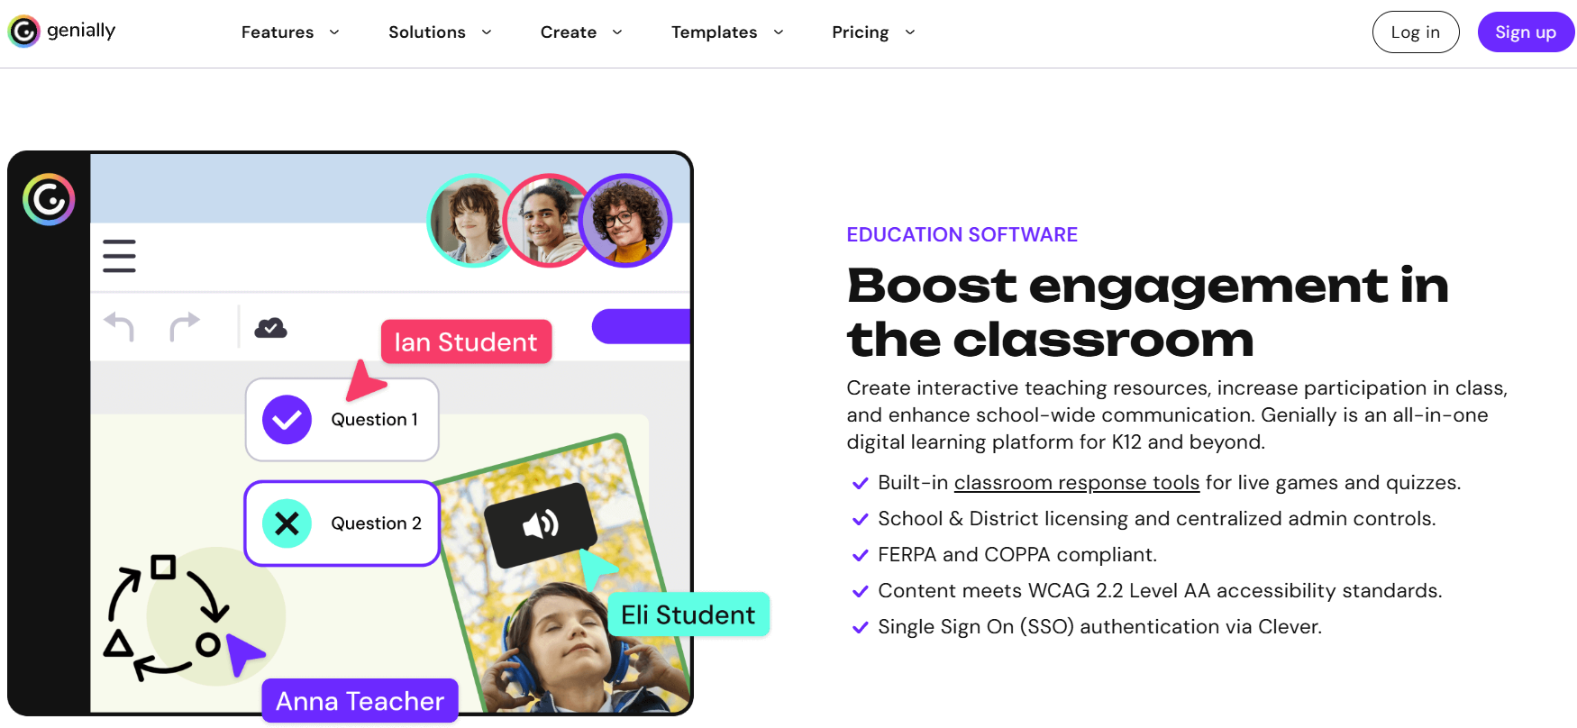
Task: Click the purple pill bar in the illustration
Action: 642,326
